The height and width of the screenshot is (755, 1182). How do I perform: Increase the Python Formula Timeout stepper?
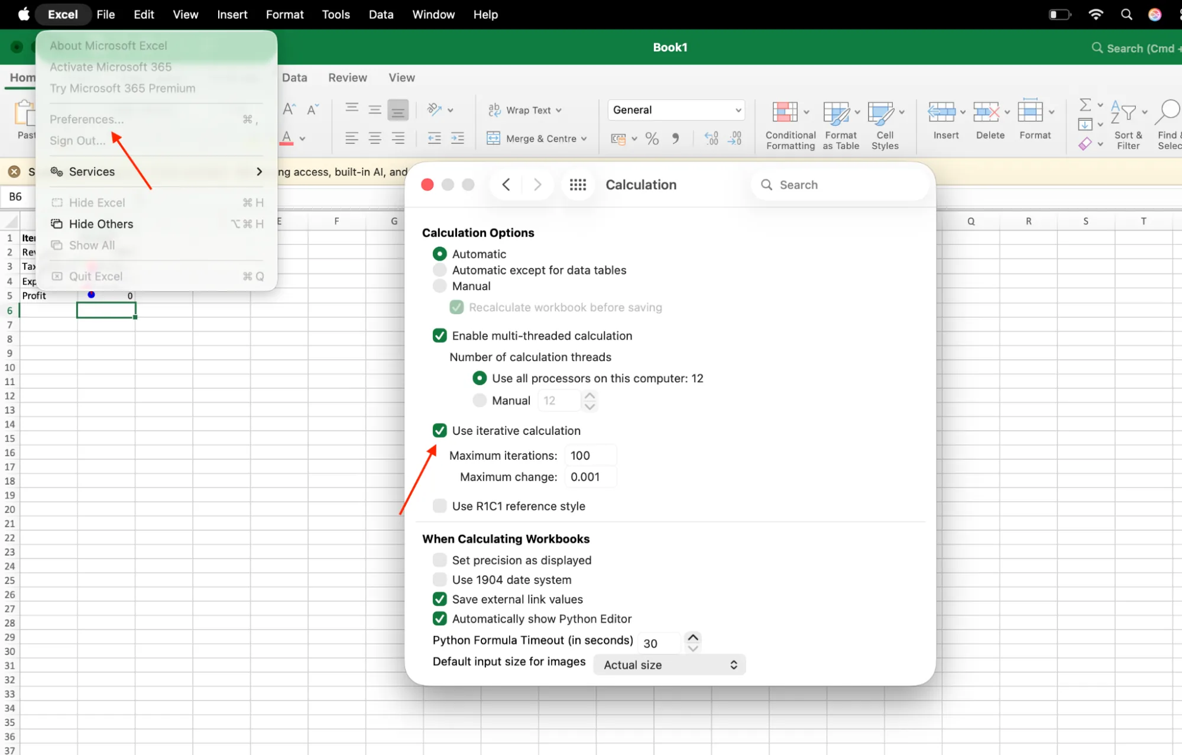[x=693, y=637]
